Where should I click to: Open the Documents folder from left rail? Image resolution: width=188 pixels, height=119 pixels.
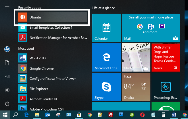(7, 63)
